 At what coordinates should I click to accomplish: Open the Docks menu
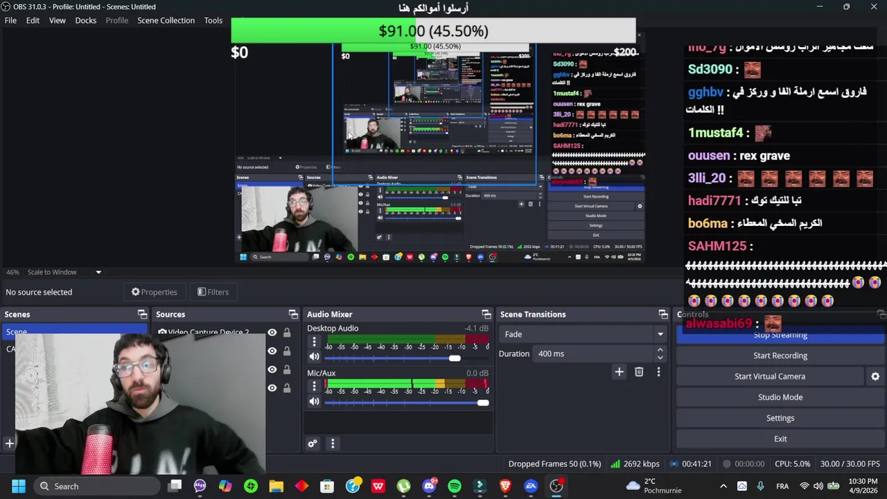(x=86, y=20)
